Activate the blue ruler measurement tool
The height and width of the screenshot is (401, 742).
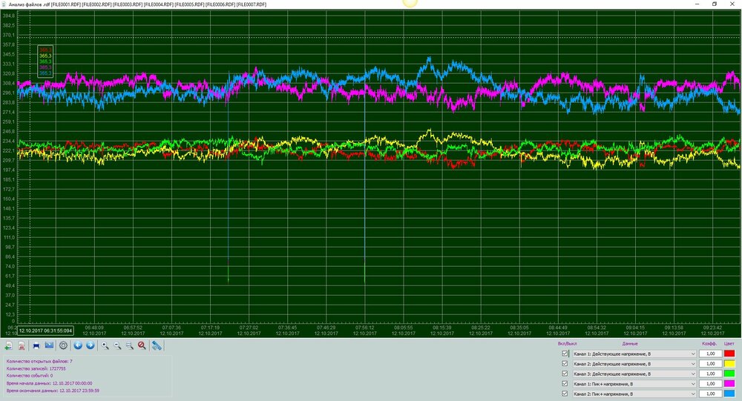point(157,345)
